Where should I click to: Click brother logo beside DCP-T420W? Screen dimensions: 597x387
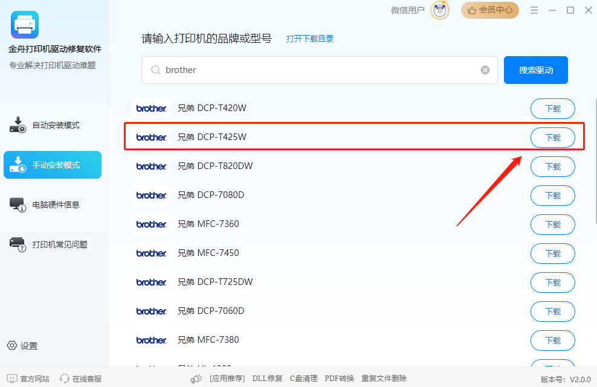point(151,109)
